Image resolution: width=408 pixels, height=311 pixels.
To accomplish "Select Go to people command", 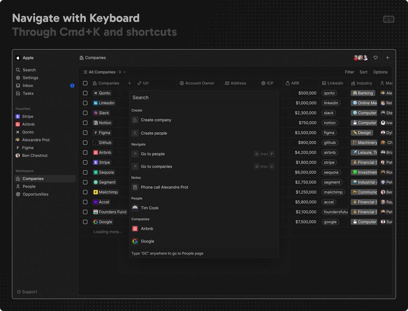I will (153, 154).
